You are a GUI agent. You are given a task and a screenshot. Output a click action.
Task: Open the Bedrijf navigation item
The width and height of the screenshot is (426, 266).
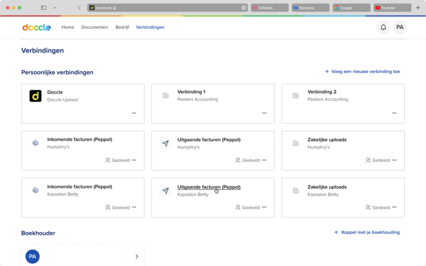(122, 27)
